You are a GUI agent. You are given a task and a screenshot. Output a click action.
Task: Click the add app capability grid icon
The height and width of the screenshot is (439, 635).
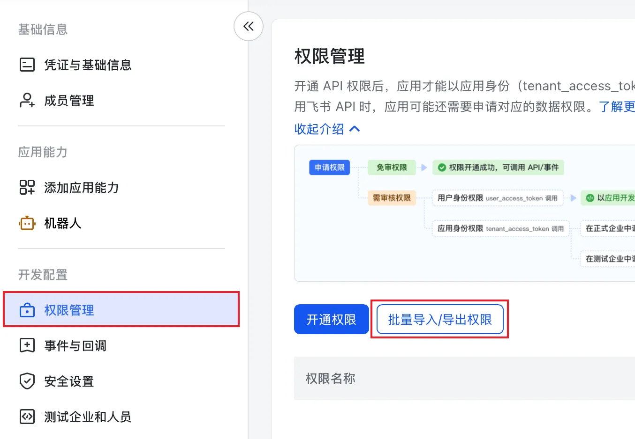pyautogui.click(x=27, y=187)
